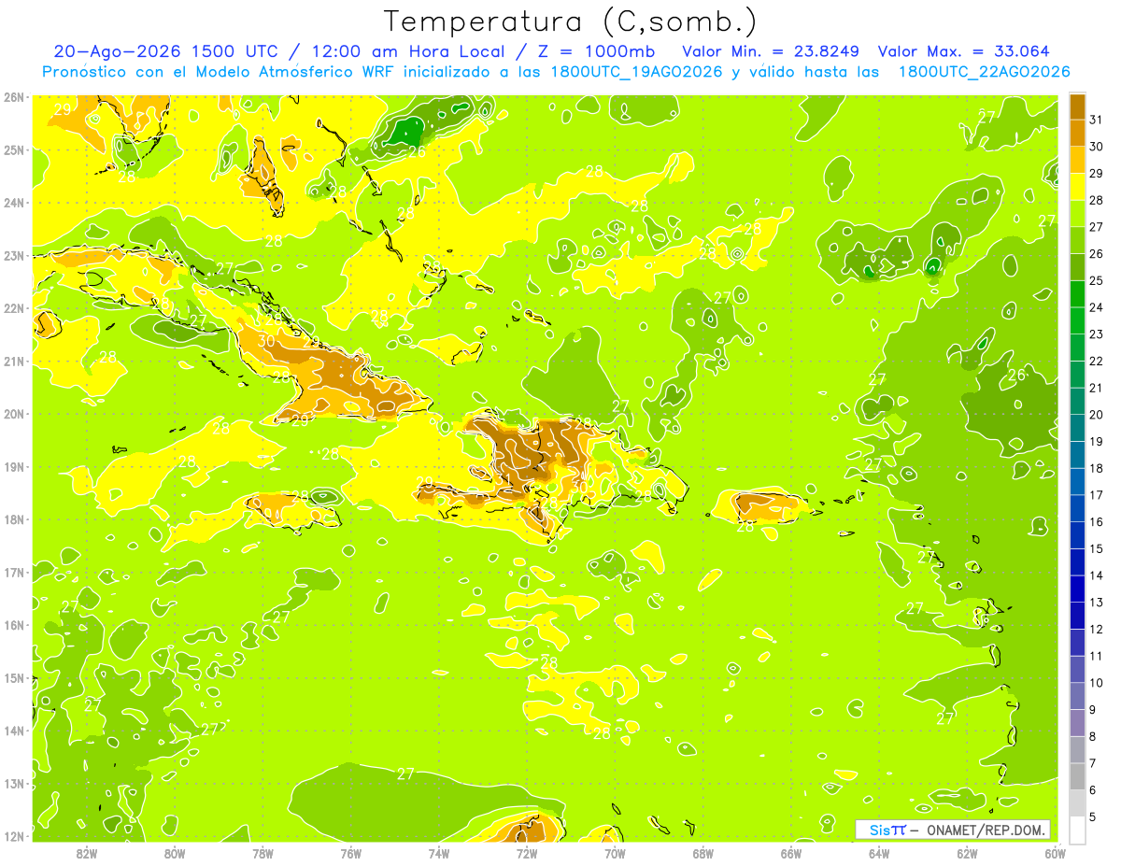Click the '72W' longitude label
Viewport: 1121px width, 866px height.
pos(527,853)
